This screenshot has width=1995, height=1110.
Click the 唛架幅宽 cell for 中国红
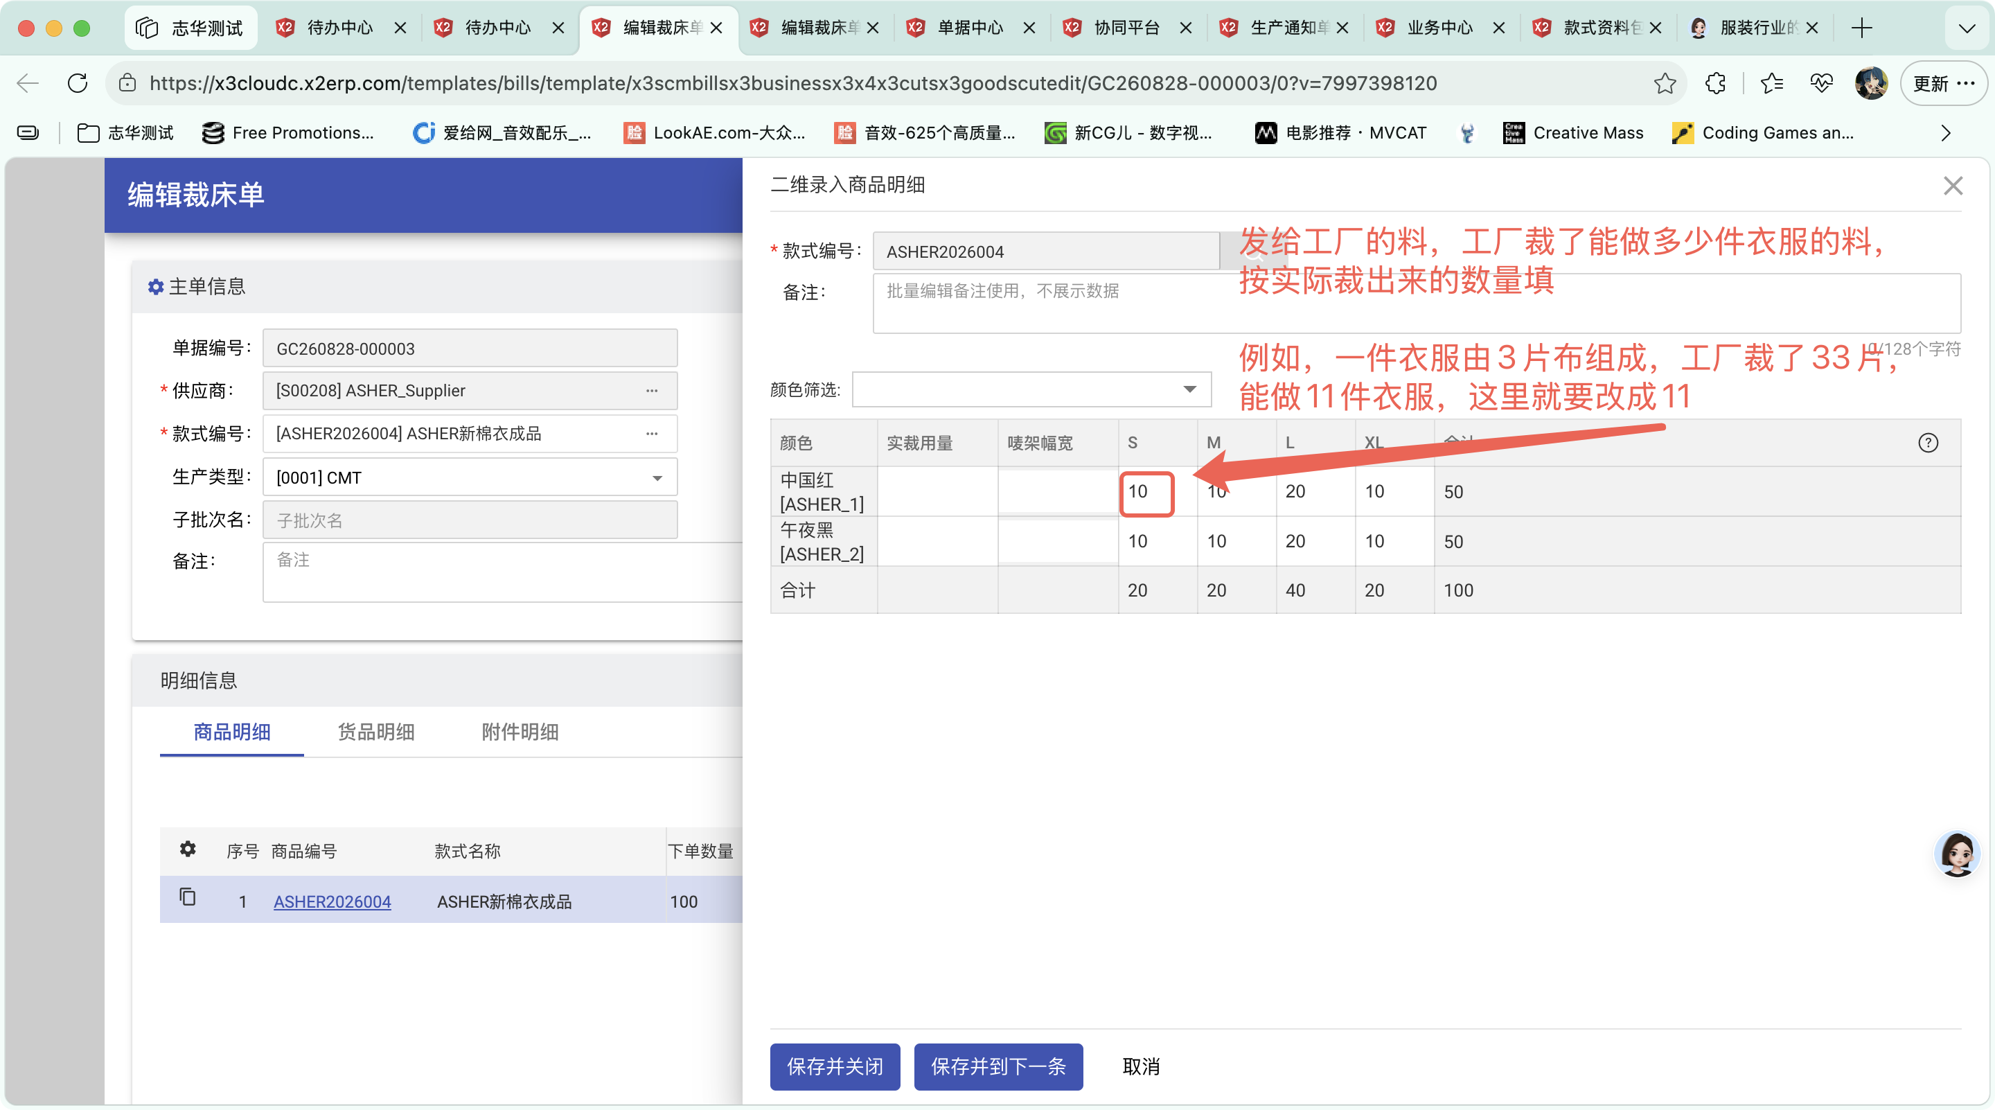click(1058, 491)
